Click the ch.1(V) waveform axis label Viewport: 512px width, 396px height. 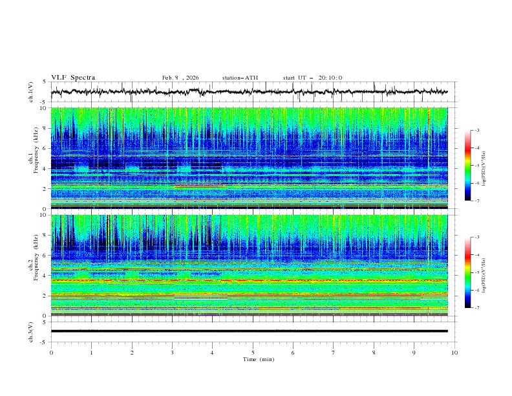(x=31, y=92)
